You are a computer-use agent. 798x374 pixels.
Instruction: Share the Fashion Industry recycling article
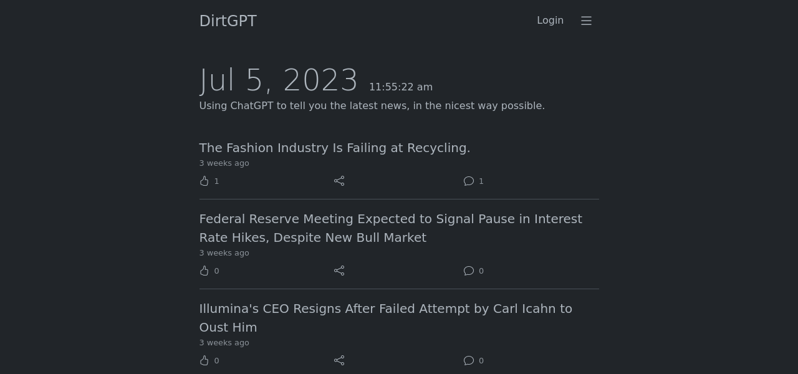click(339, 181)
